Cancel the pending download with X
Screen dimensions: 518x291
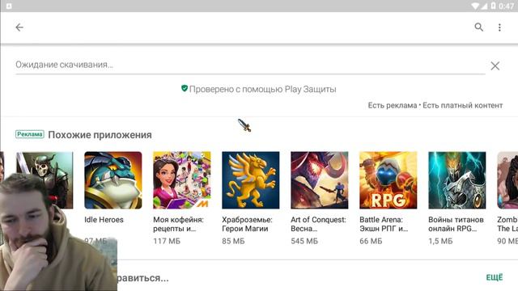tap(495, 65)
